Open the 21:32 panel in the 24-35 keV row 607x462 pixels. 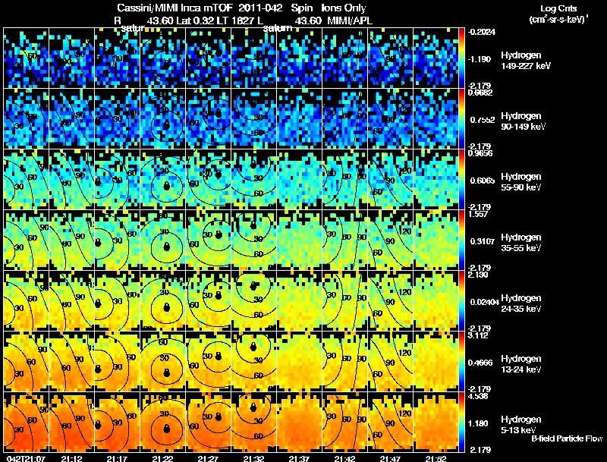pos(254,300)
